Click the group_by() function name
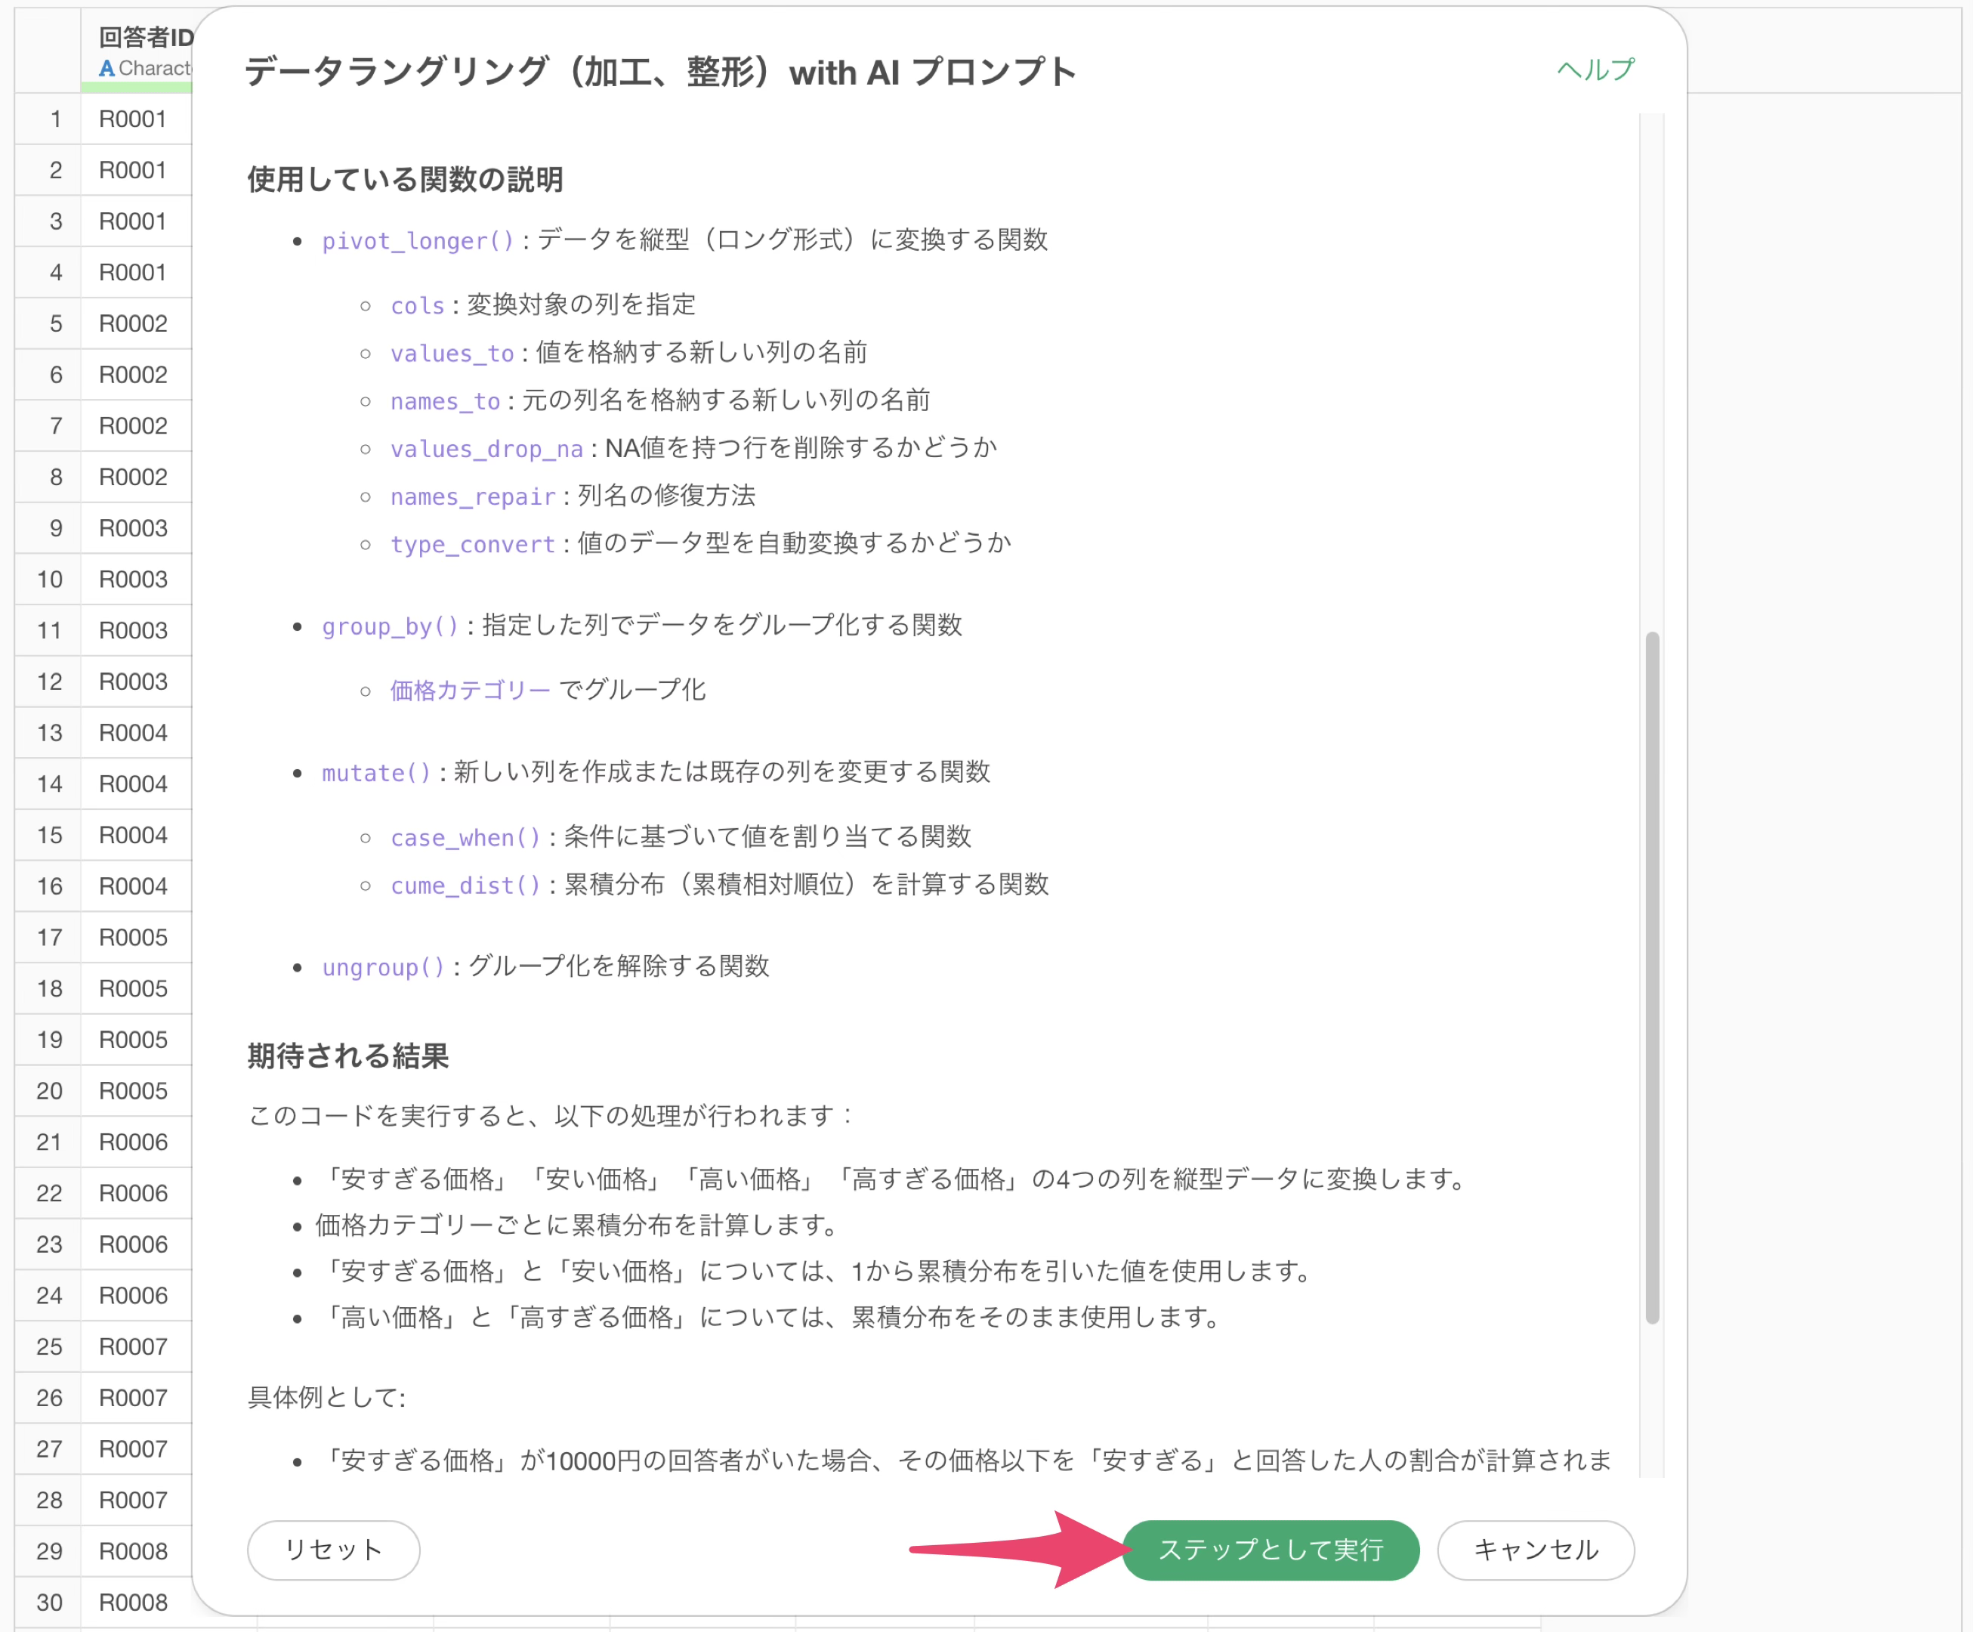 tap(390, 626)
